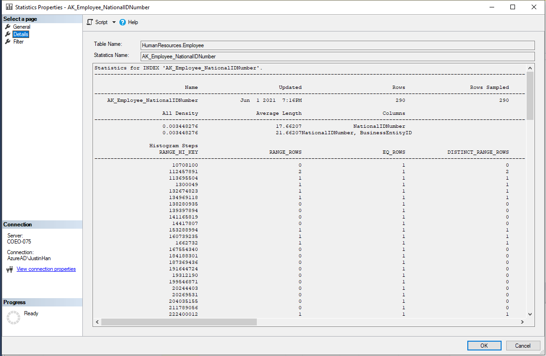Select the Details page

pyautogui.click(x=21, y=34)
